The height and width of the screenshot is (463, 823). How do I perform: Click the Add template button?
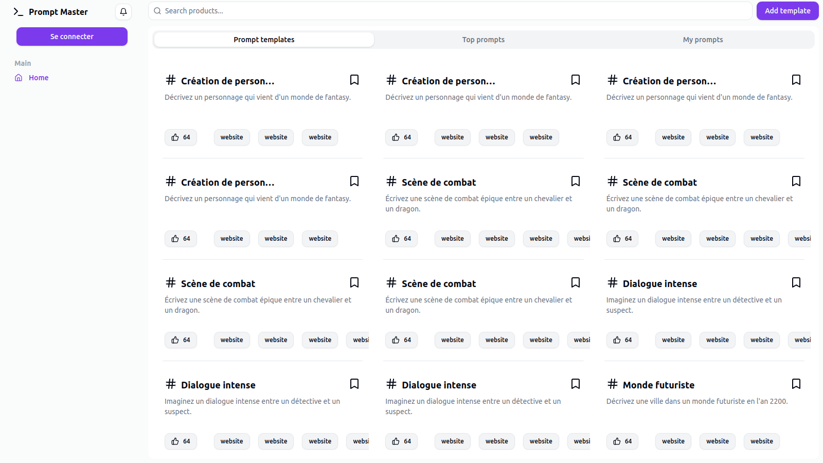[x=787, y=10]
